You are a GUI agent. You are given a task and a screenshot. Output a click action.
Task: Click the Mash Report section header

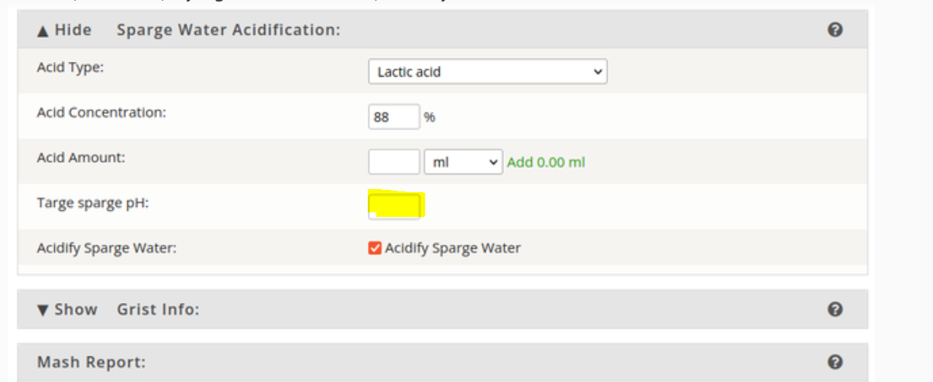[x=443, y=362]
